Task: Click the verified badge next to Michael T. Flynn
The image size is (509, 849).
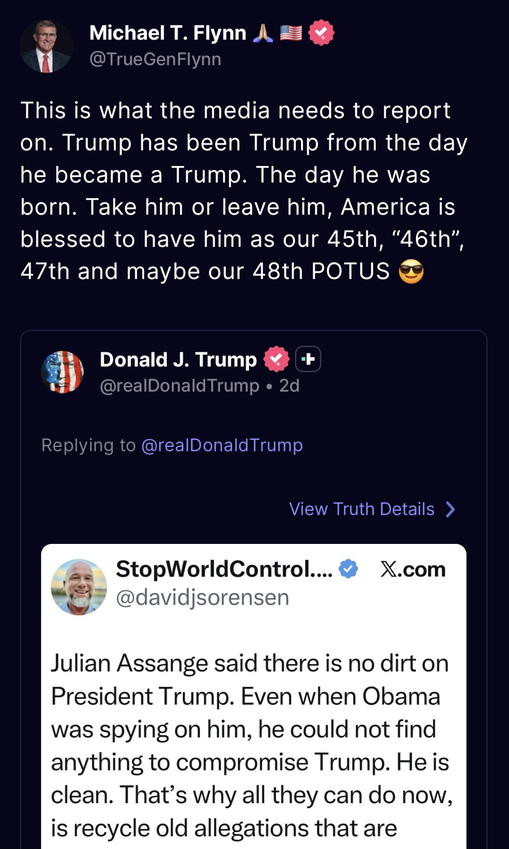Action: 321,32
